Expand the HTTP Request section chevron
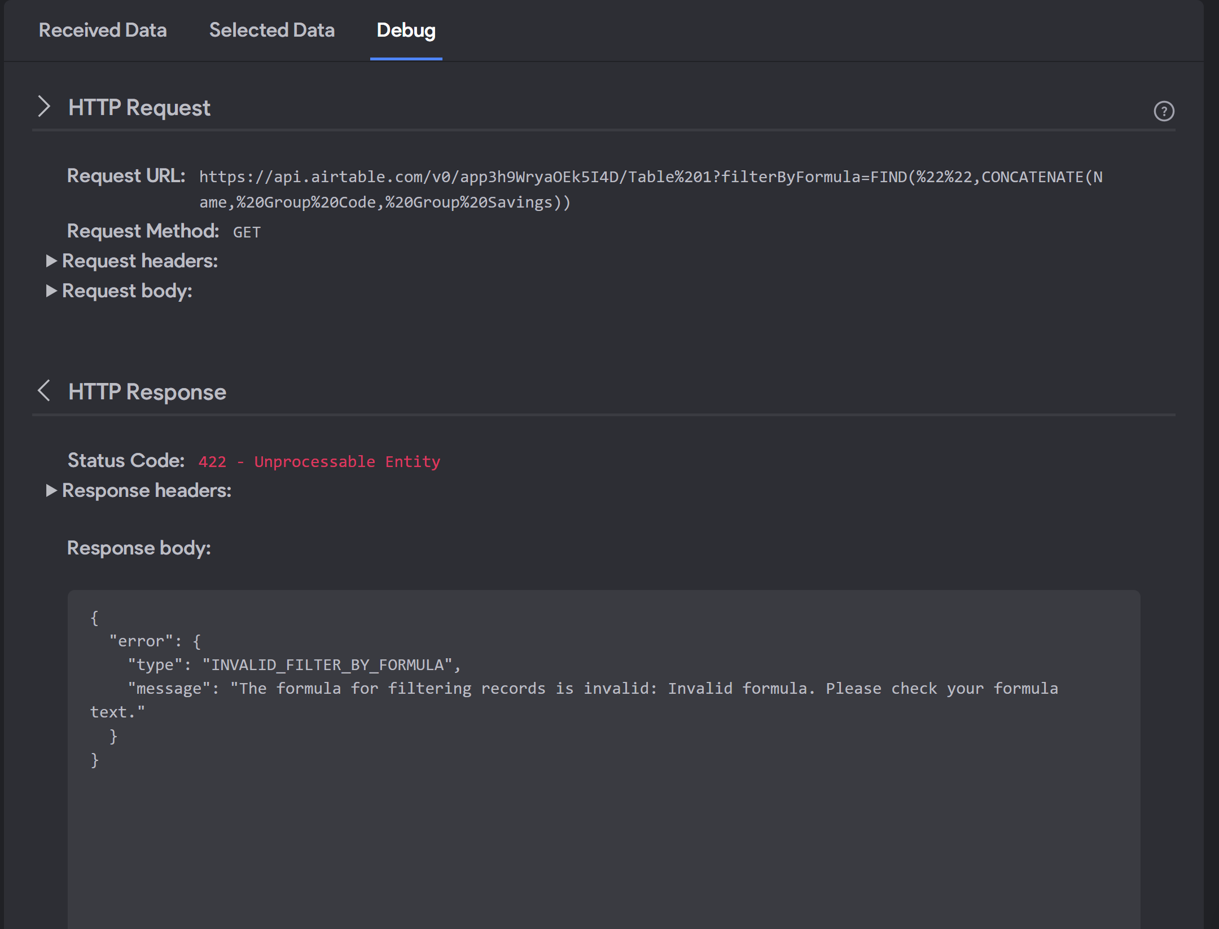 click(44, 107)
